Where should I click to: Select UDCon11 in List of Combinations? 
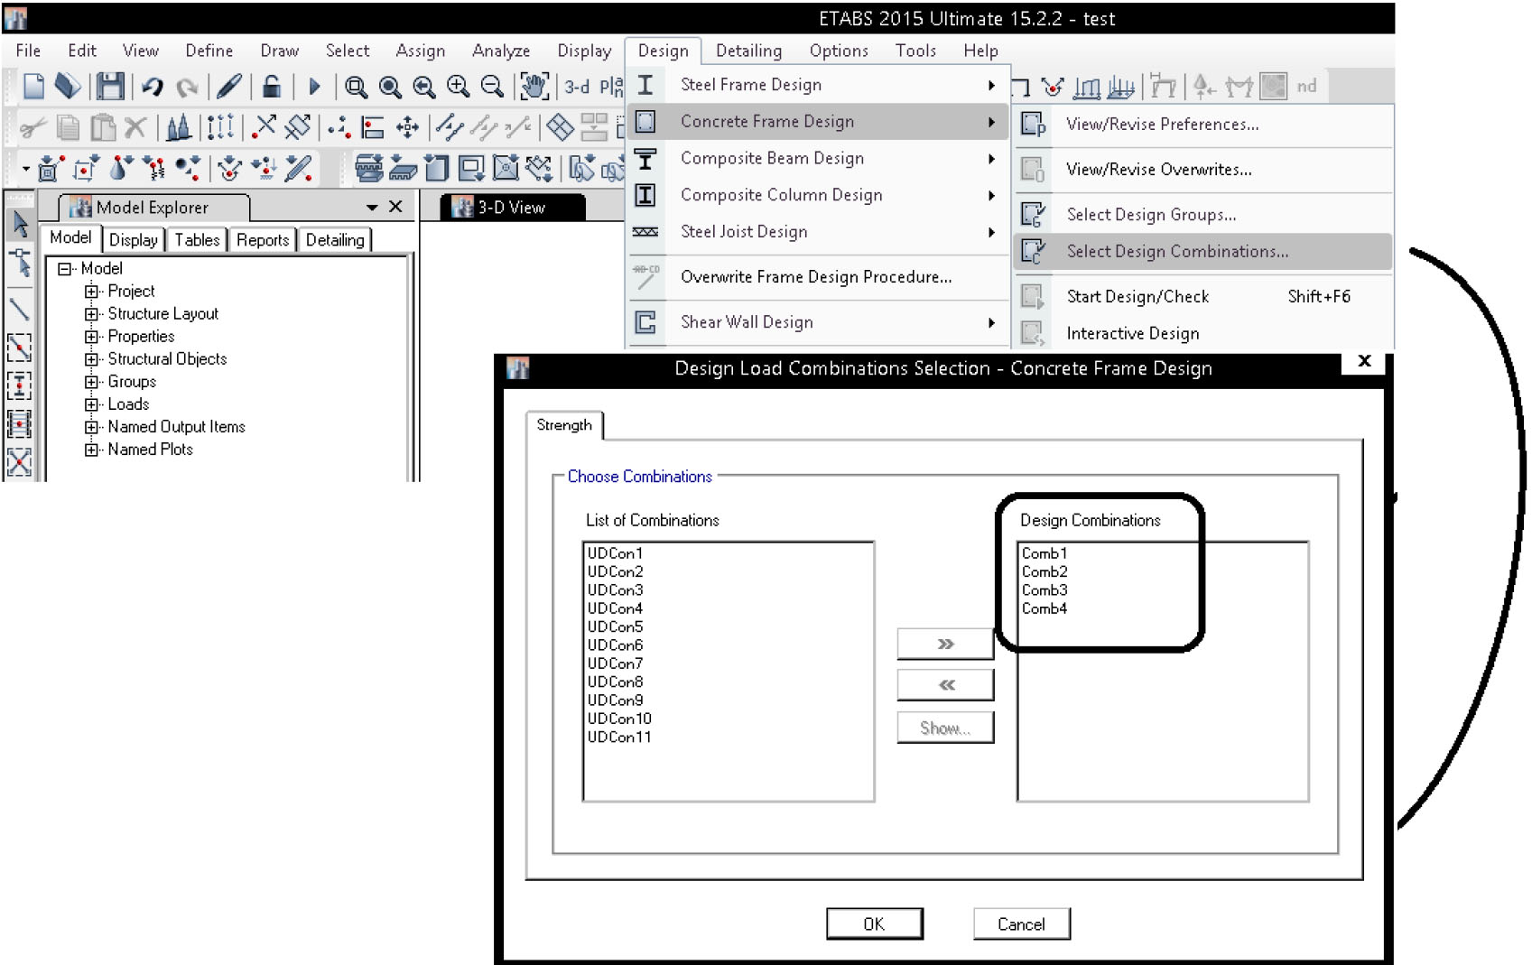coord(619,738)
